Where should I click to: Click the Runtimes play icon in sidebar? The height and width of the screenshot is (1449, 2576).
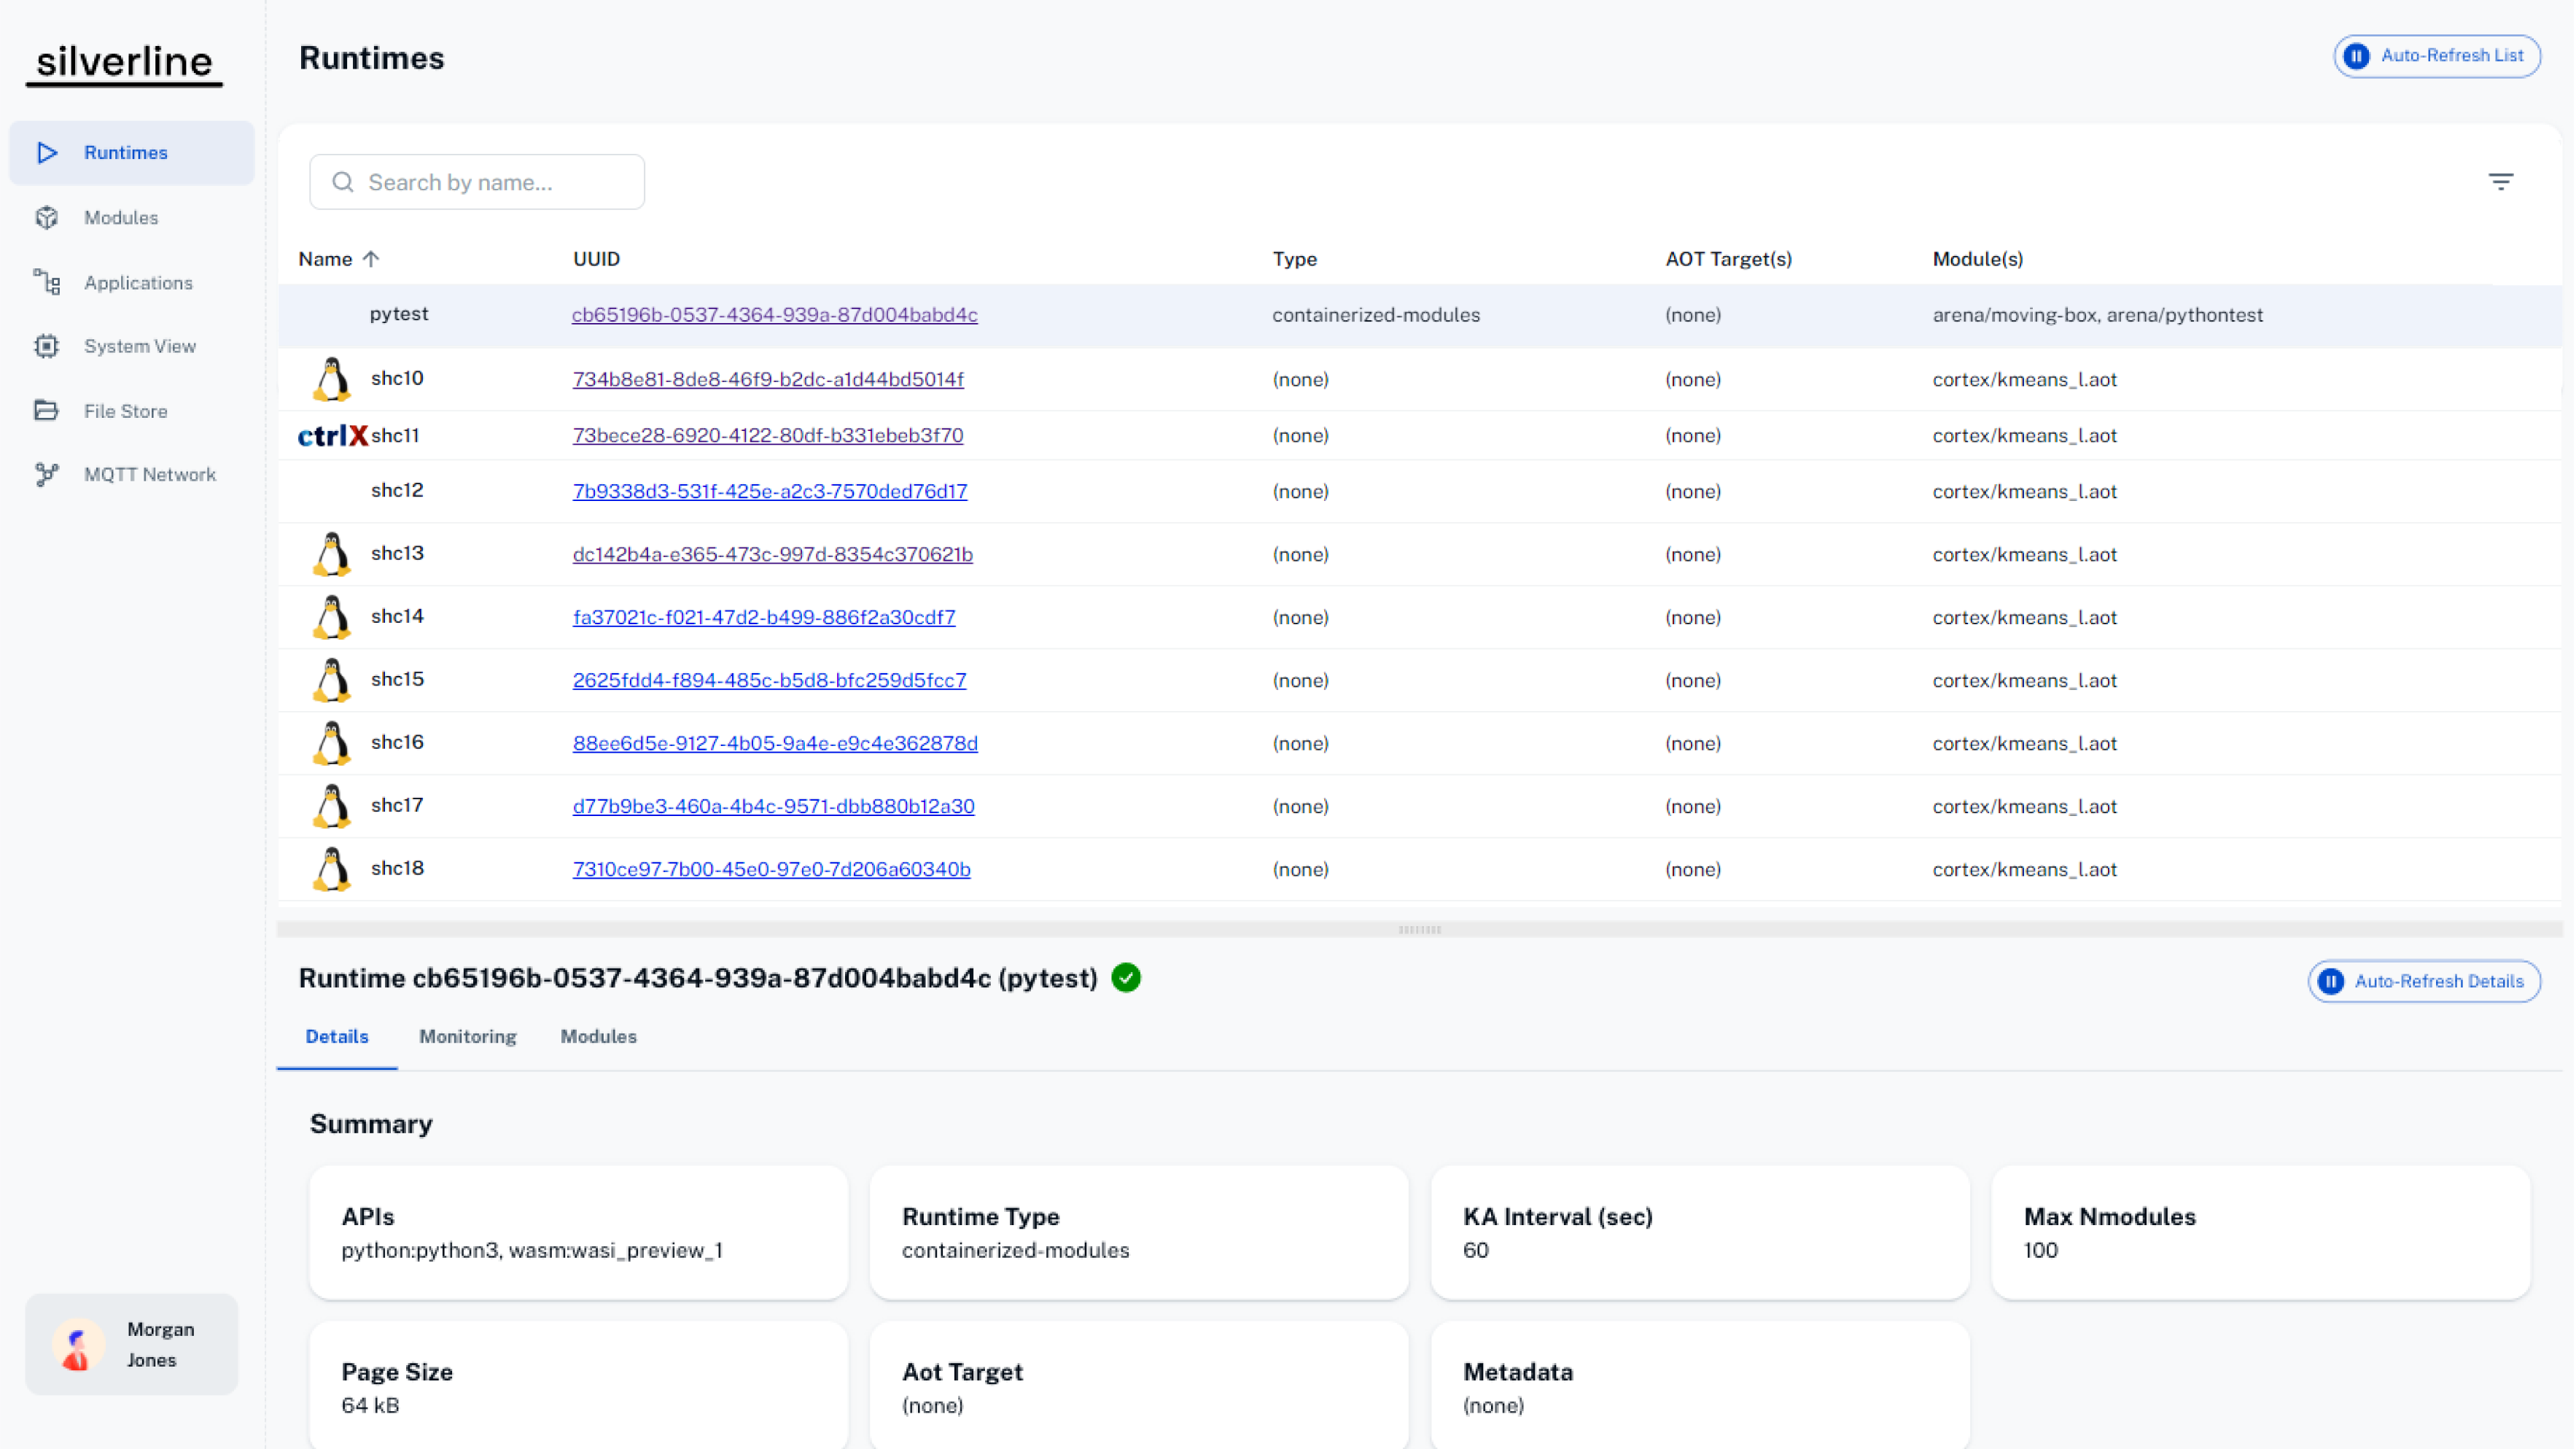point(46,153)
